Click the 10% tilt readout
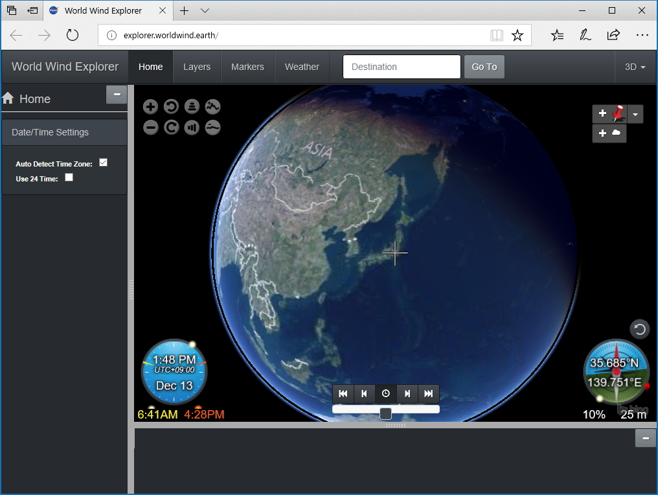Screen dimensions: 658x495 tap(594, 415)
